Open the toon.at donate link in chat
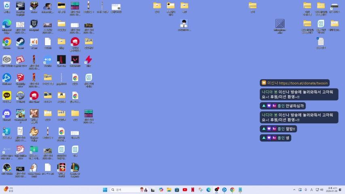 (303, 83)
